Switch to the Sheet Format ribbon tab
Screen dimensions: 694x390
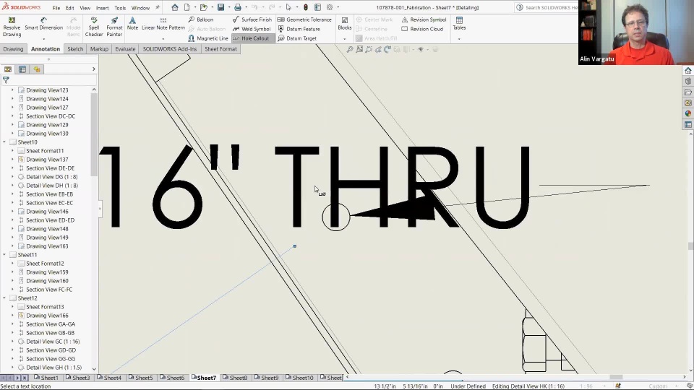(220, 48)
